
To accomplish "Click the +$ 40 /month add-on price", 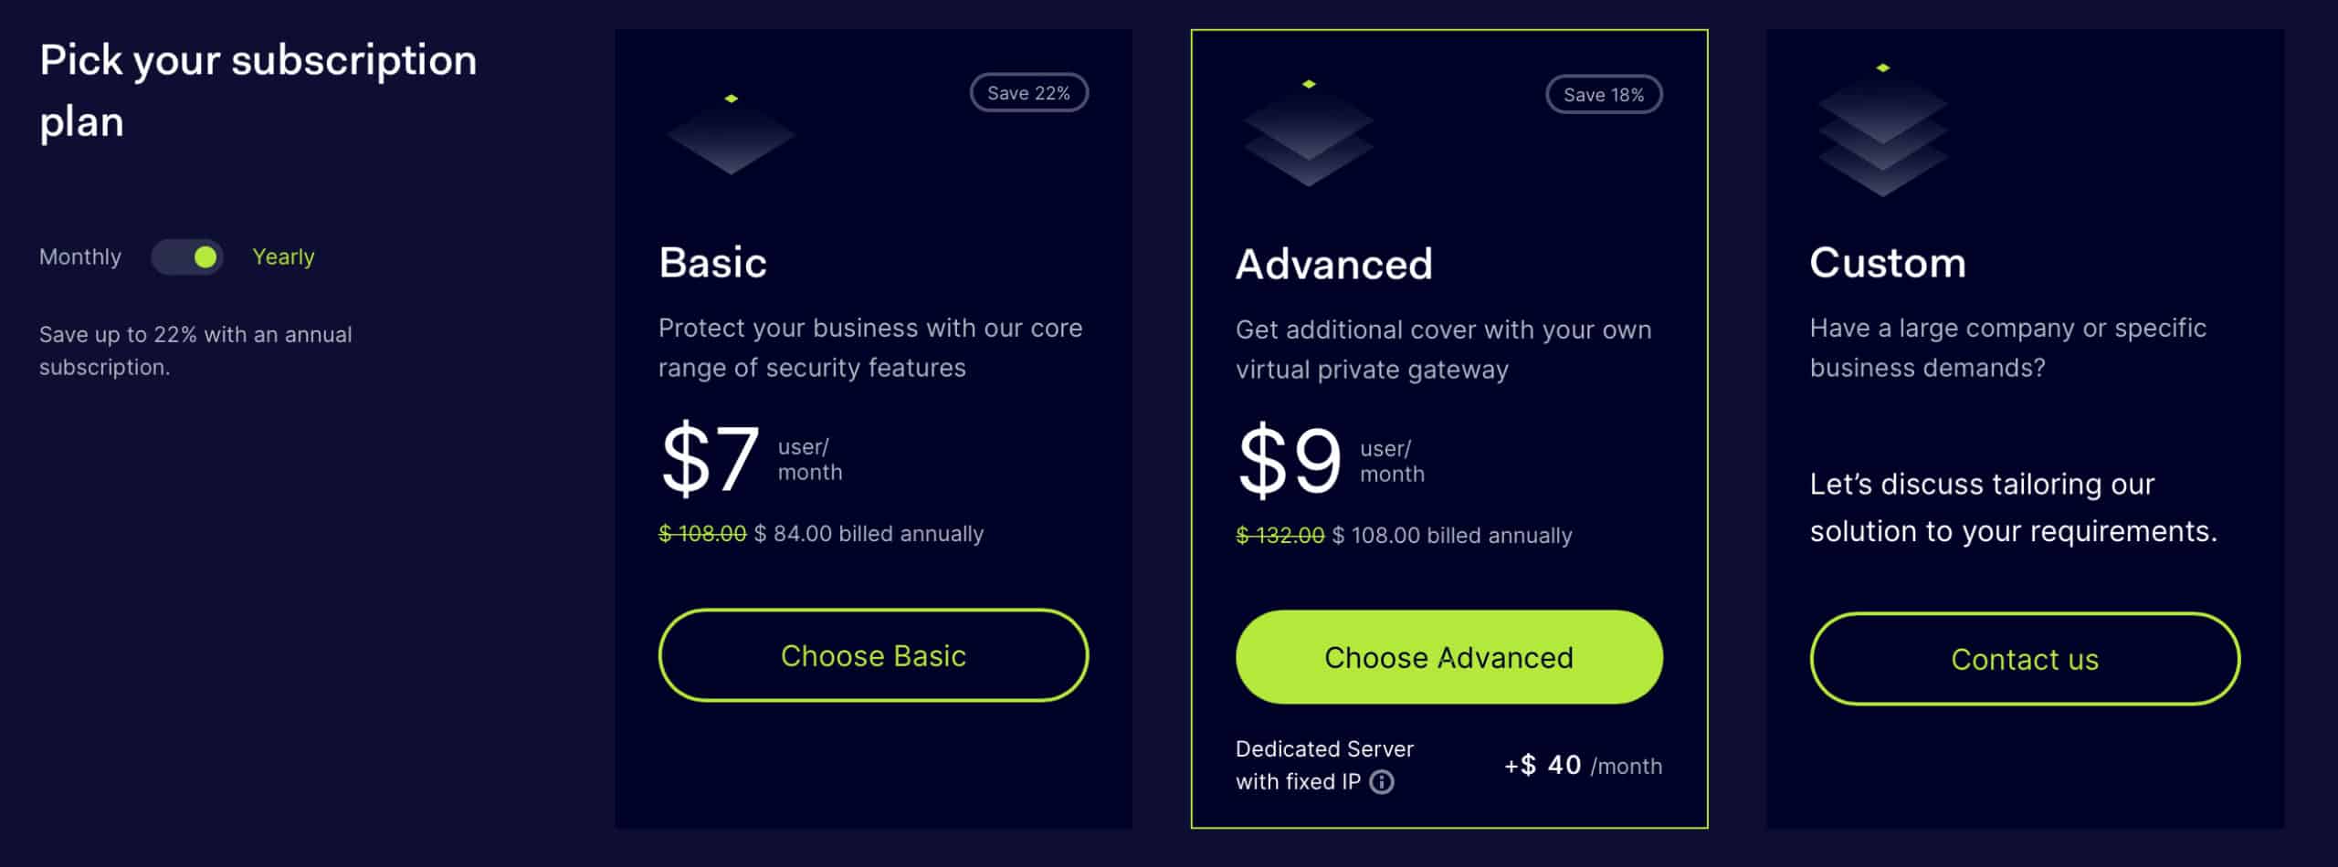I will [x=1583, y=765].
